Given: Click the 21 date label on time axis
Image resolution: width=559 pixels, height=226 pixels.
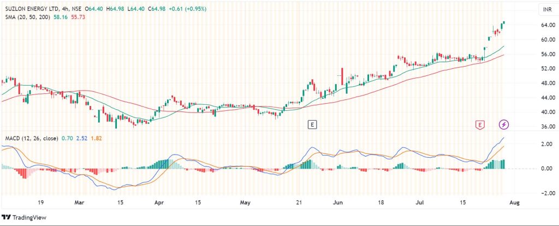Looking at the screenshot, I should (299, 203).
